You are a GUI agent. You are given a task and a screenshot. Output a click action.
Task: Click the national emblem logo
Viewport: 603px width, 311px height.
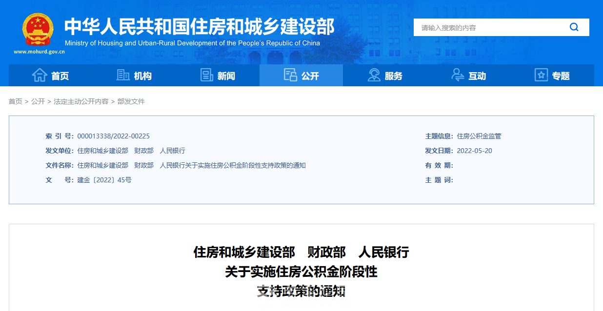(x=38, y=30)
